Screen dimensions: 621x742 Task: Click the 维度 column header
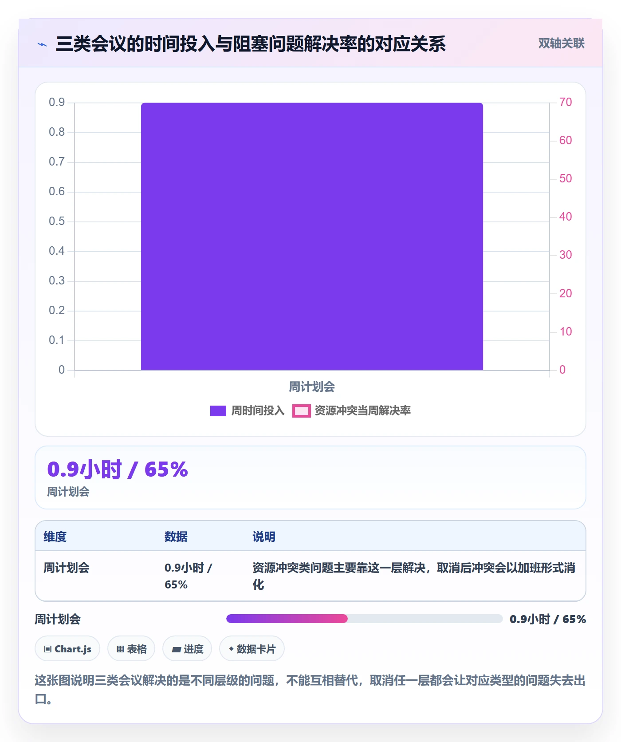click(55, 537)
